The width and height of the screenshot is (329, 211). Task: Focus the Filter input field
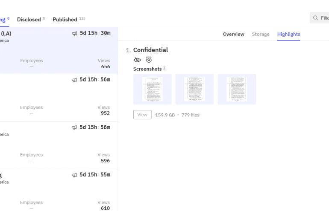[325, 18]
